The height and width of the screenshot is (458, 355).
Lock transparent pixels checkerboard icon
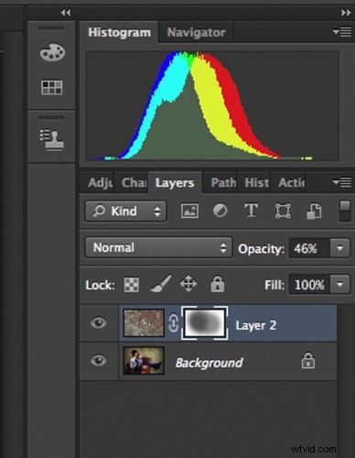click(132, 285)
